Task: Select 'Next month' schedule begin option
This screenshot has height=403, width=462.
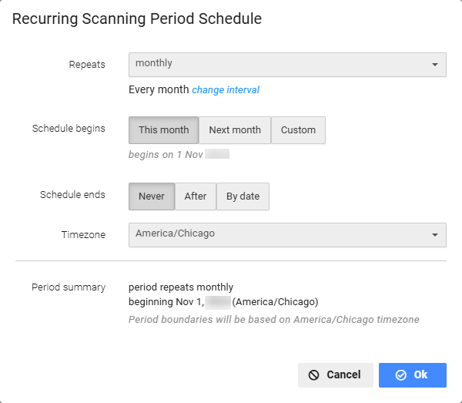Action: (235, 130)
